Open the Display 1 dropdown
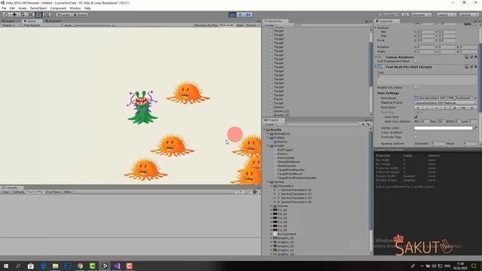 [11, 25]
